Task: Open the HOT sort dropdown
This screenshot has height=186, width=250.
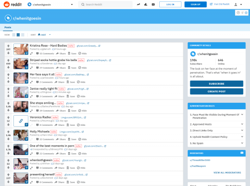Action: (x=44, y=35)
